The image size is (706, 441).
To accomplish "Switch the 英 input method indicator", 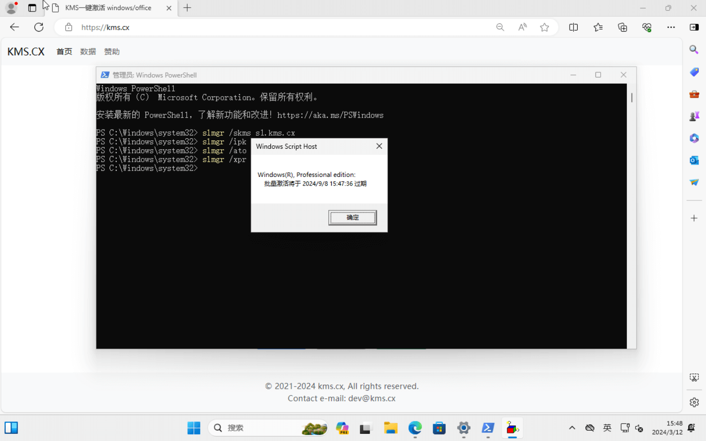I will [x=606, y=428].
